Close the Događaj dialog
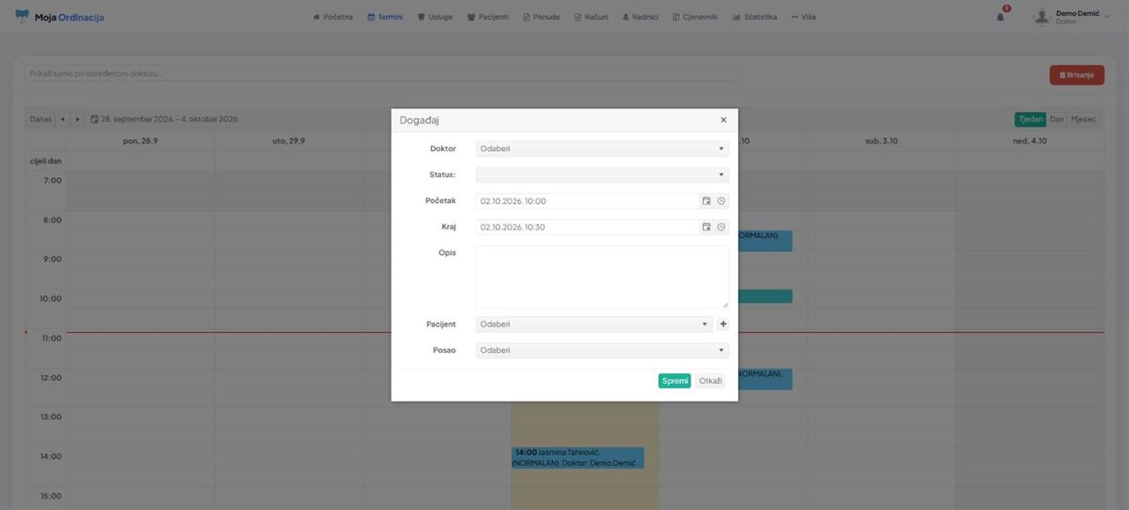Image resolution: width=1129 pixels, height=510 pixels. 723,120
